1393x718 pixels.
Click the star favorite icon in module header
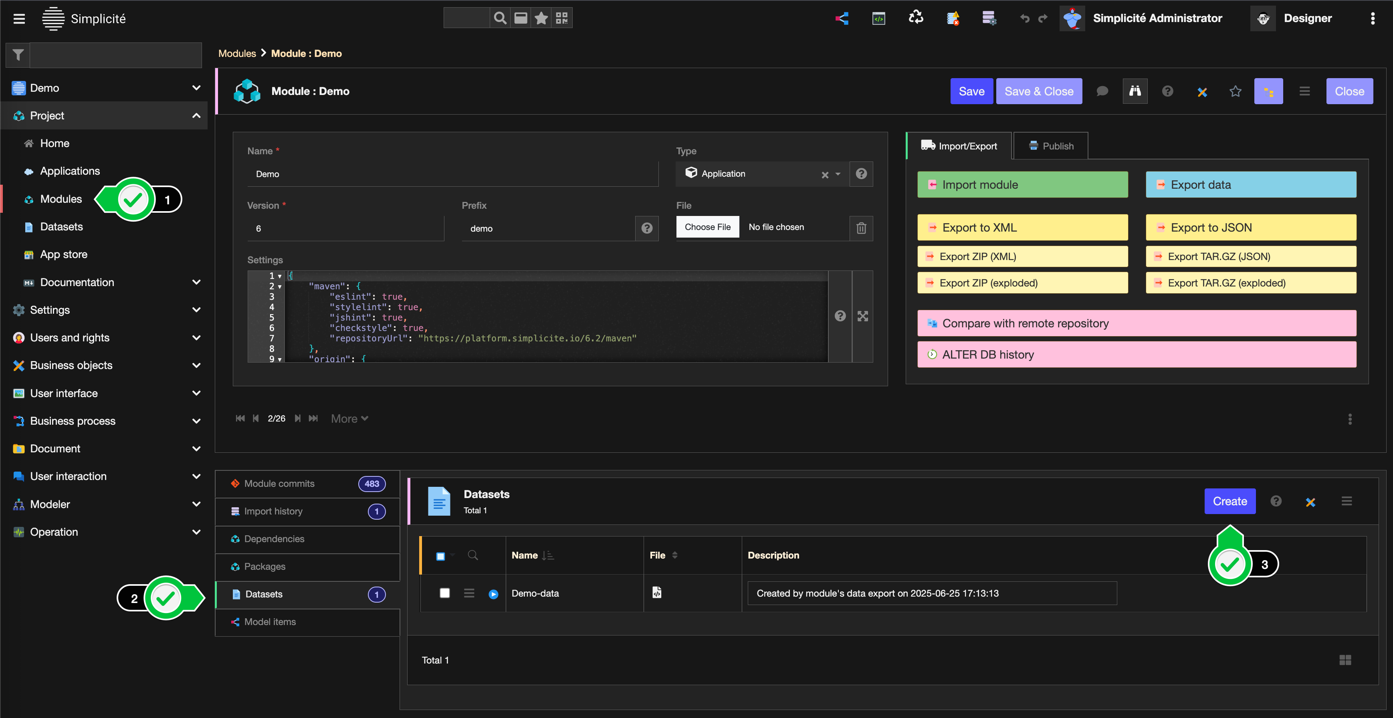point(1235,91)
